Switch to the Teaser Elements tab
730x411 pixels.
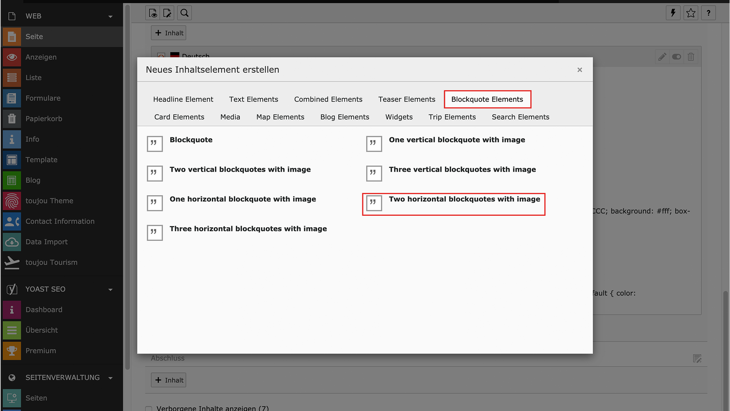point(406,99)
